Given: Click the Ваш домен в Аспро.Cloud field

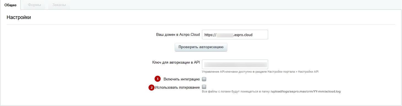Looking at the screenshot, I should coord(235,35).
